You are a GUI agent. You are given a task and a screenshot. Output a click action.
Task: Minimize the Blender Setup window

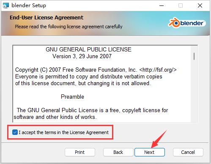(162, 5)
